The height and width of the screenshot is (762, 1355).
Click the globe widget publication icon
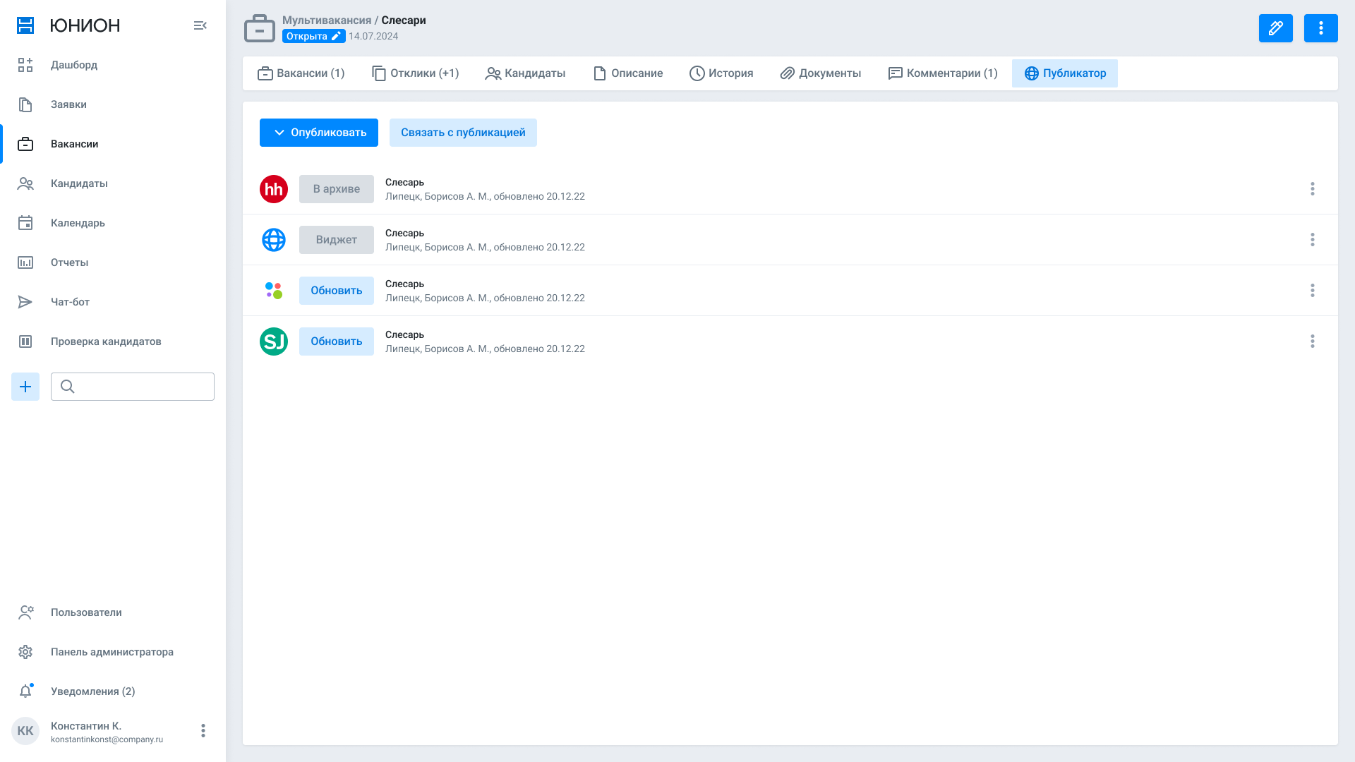coord(274,240)
